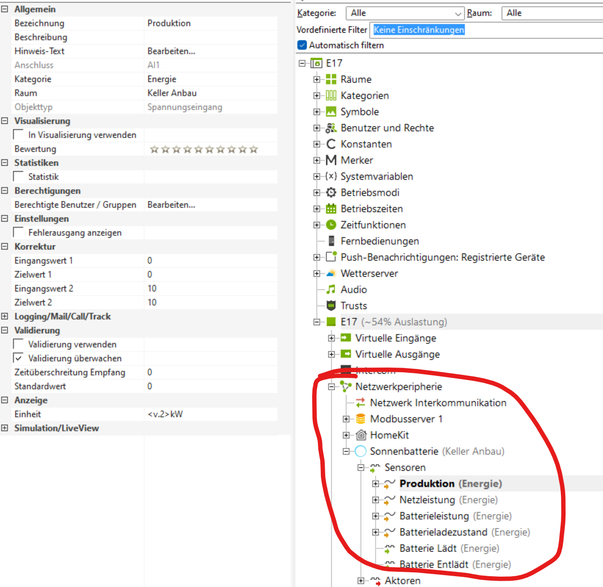603x587 pixels.
Task: Set the Bewertung star rating
Action: click(204, 149)
